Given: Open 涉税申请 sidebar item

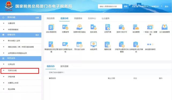Looking at the screenshot, I should 21,77.
